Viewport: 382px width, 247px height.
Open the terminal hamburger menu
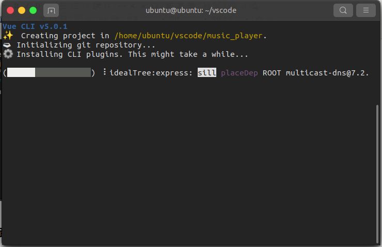[366, 10]
